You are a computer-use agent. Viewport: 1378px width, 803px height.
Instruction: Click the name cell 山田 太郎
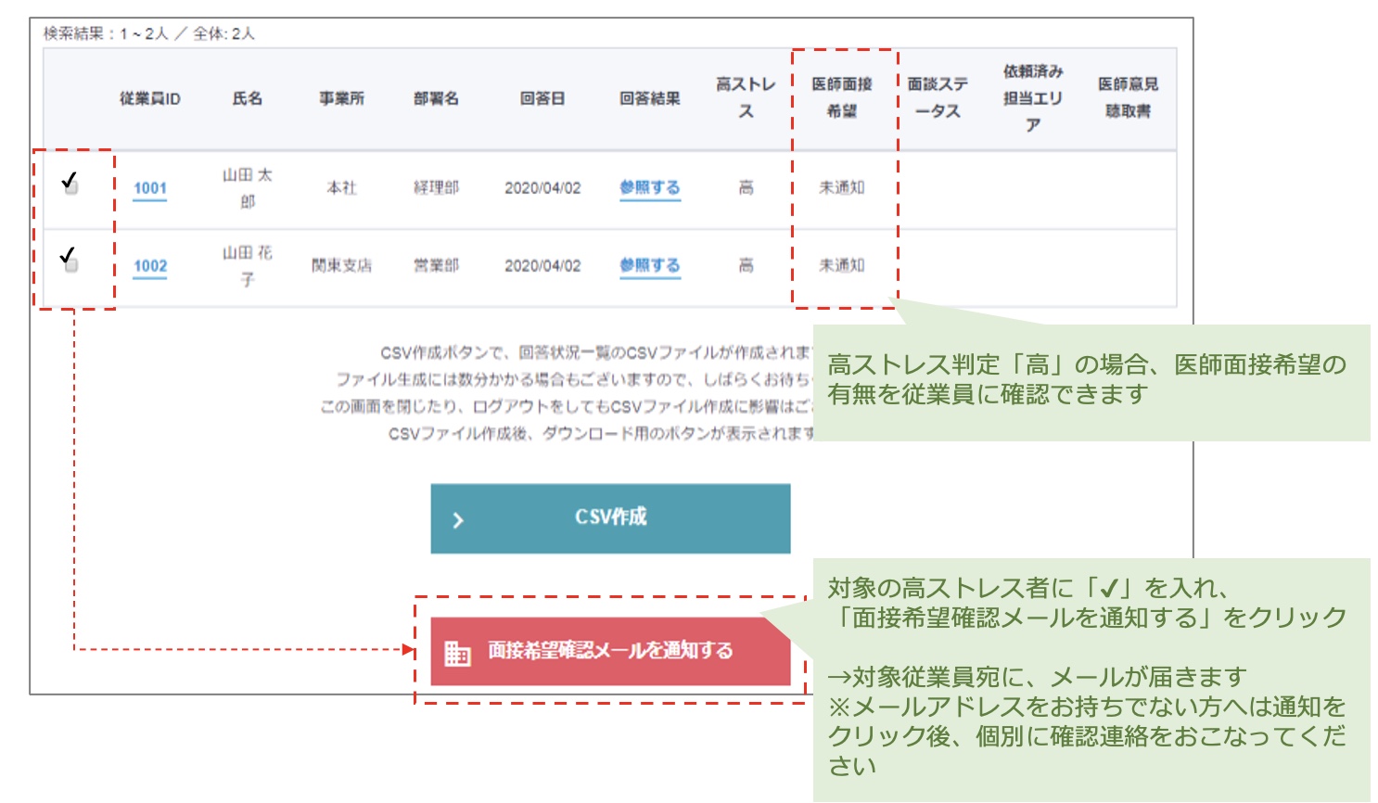[248, 188]
